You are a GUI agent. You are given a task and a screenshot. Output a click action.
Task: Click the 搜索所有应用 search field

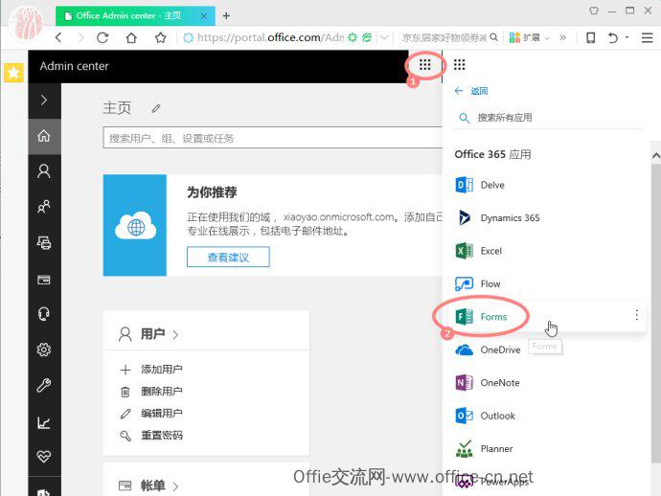548,118
